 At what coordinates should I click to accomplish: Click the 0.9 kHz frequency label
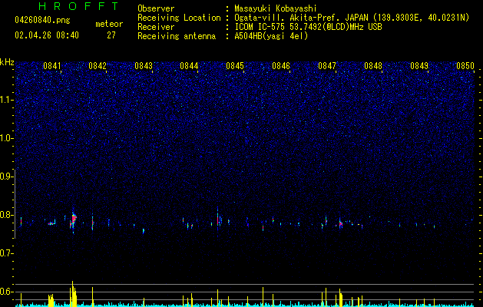pos(6,177)
